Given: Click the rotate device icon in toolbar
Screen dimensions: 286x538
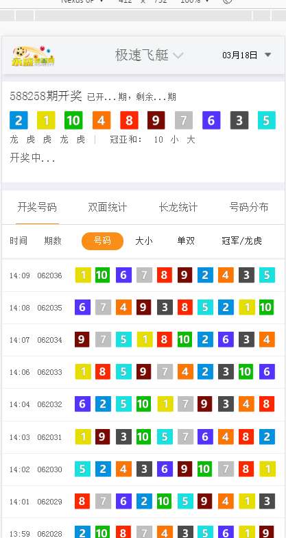Looking at the screenshot, I should (x=227, y=1).
